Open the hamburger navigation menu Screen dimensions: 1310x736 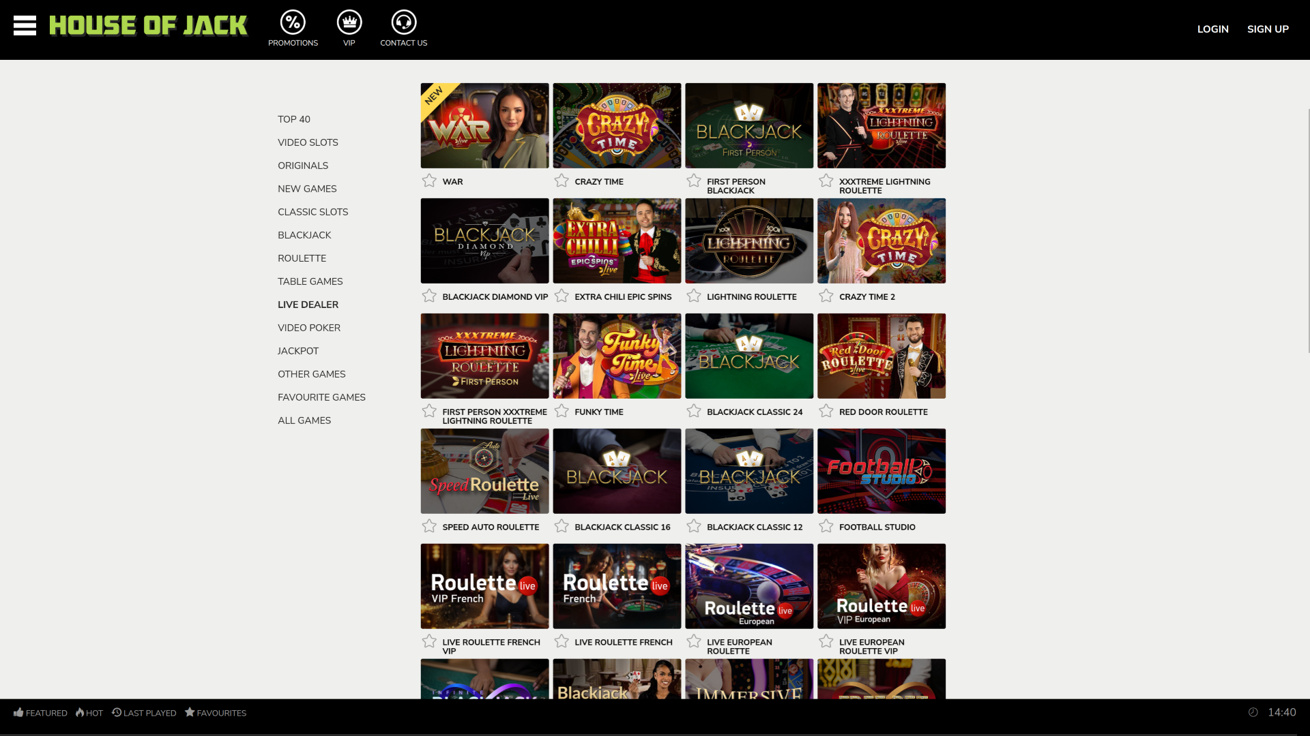point(25,25)
